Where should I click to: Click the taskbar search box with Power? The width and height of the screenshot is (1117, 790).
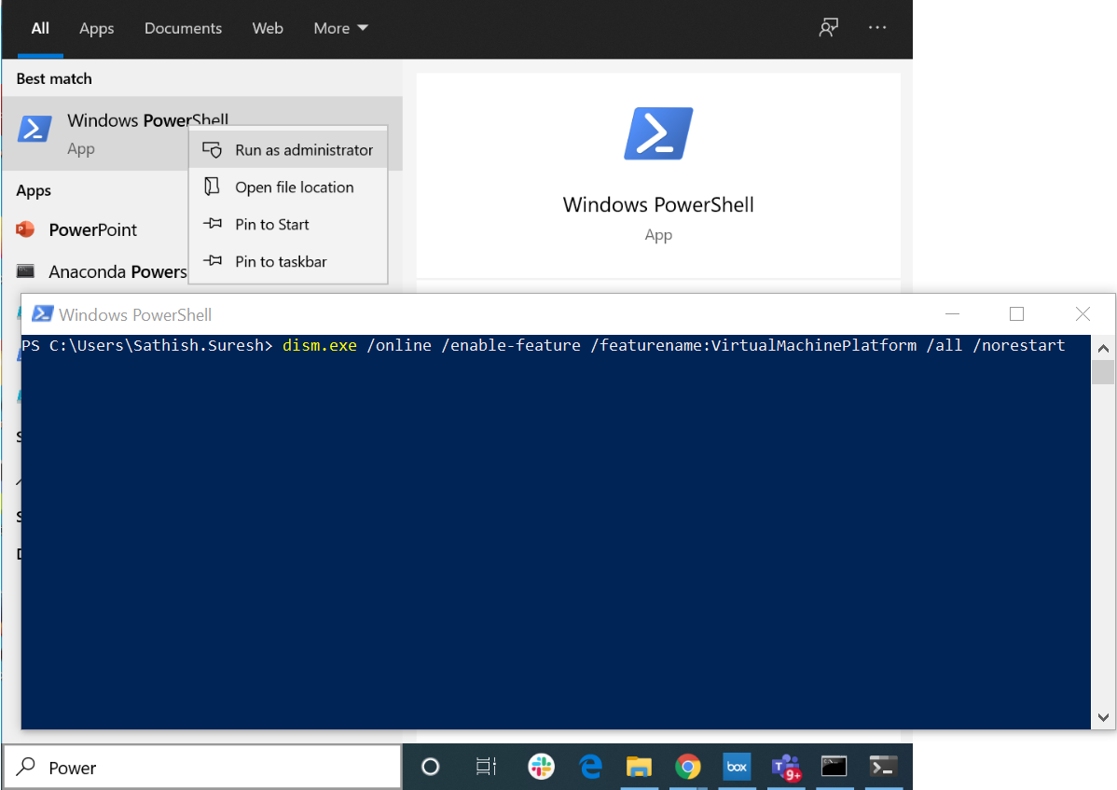[x=203, y=768]
